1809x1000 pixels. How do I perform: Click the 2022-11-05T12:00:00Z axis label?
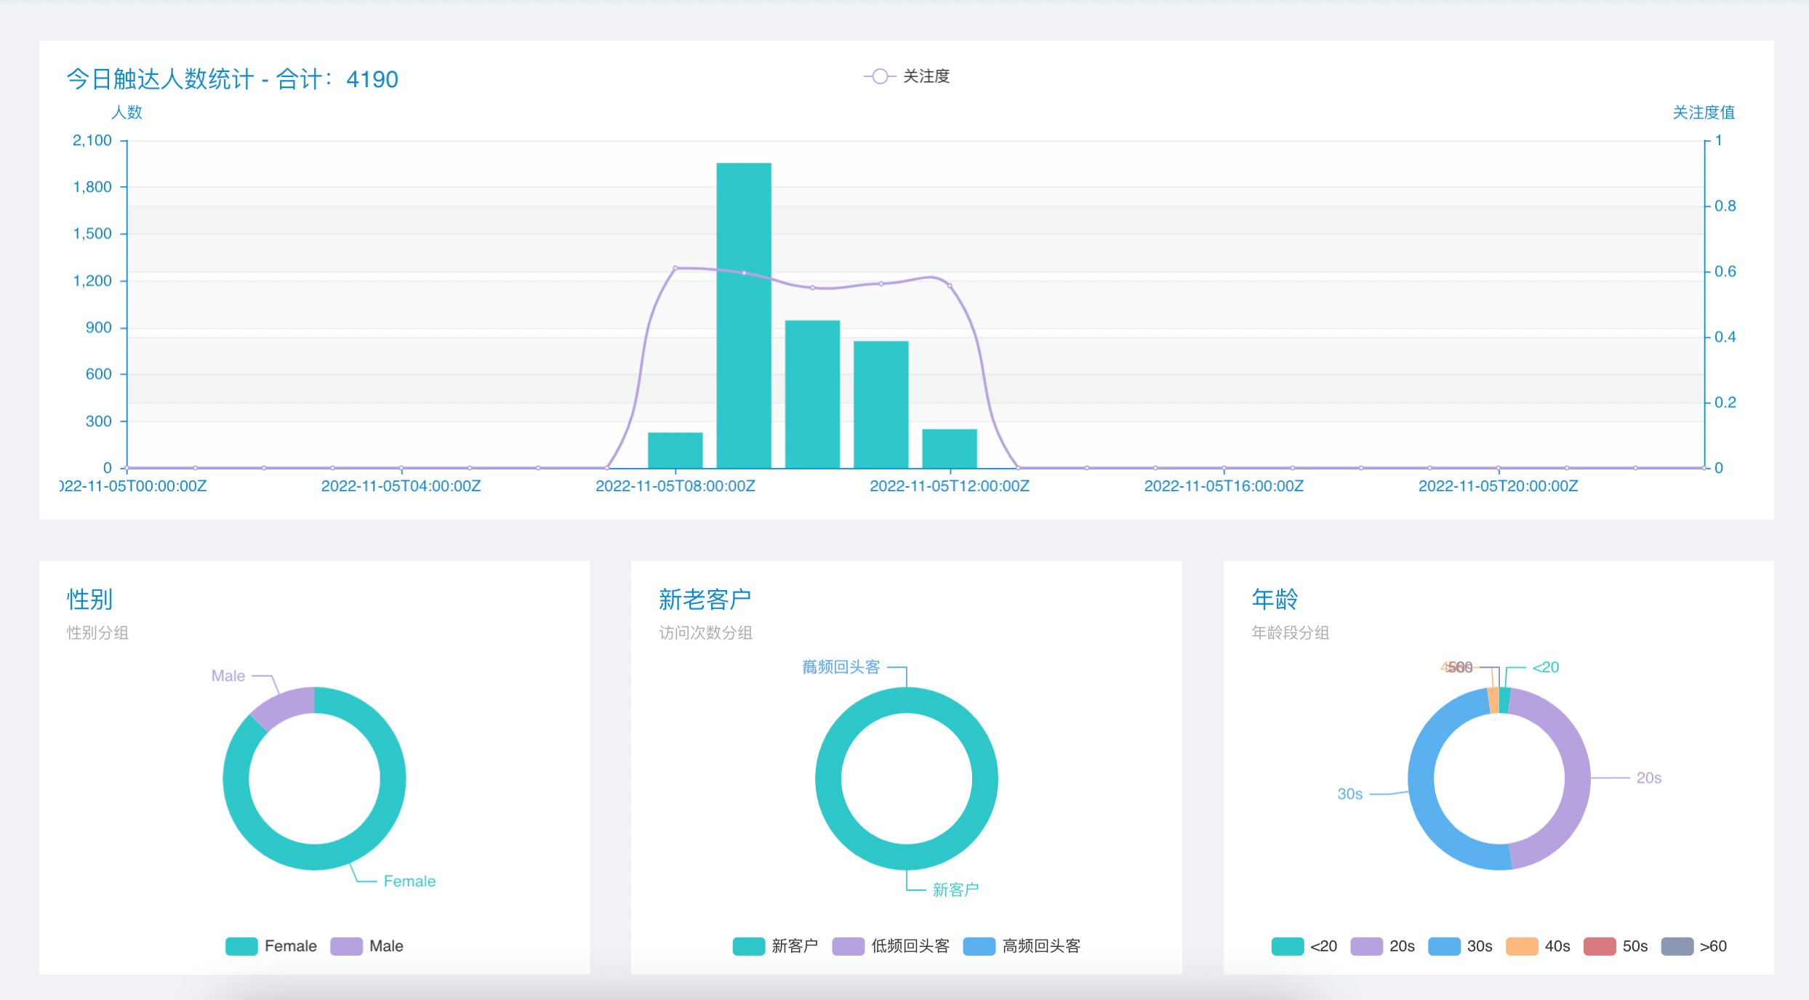(950, 485)
